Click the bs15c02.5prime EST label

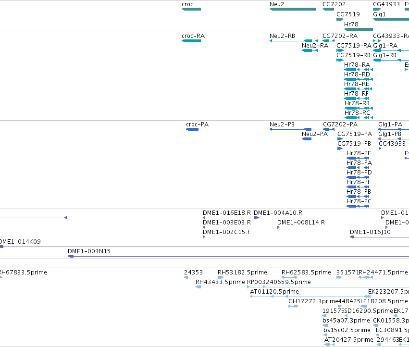pos(347,330)
